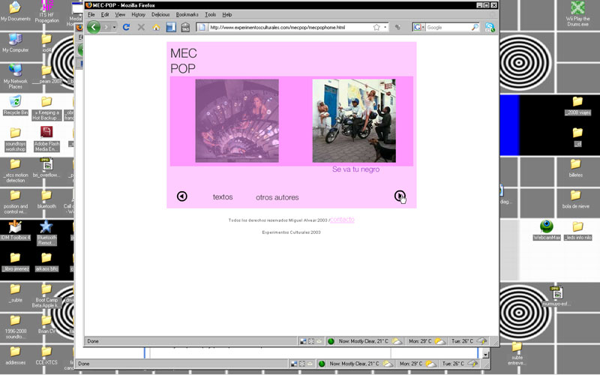The height and width of the screenshot is (375, 600).
Task: Bookmark this page with the star icon
Action: click(376, 28)
